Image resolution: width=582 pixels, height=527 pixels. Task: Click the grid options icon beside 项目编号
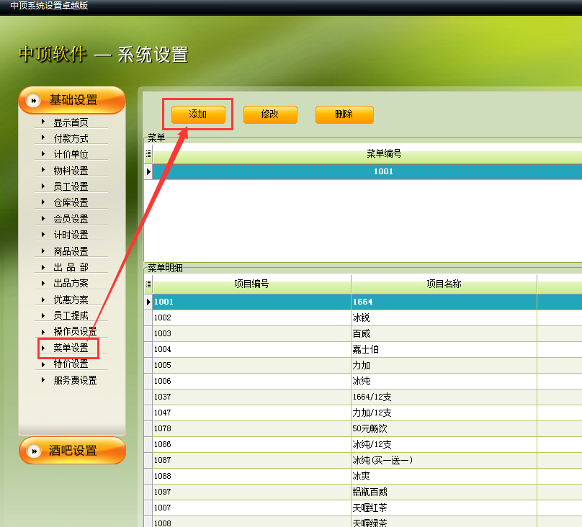pyautogui.click(x=148, y=284)
